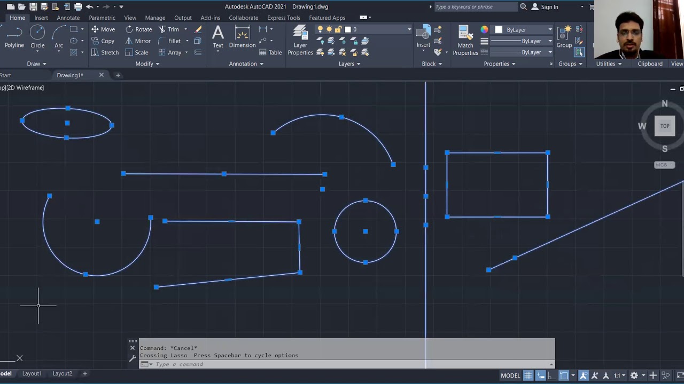This screenshot has width=684, height=384.
Task: Click the layer 0 color swatch
Action: coord(347,29)
